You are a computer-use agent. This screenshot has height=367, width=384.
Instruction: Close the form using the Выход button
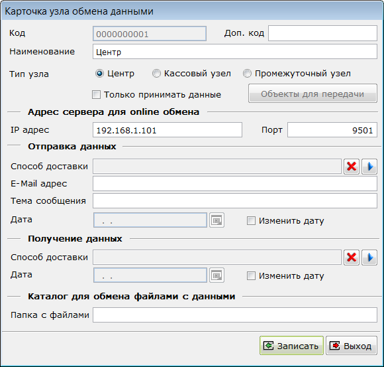pyautogui.click(x=352, y=345)
